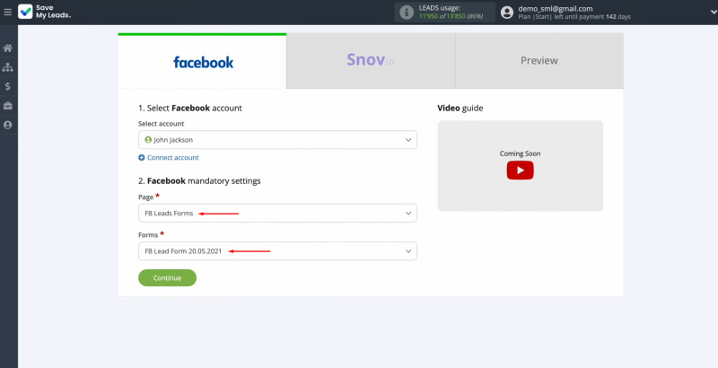
Task: Click the demo_sml@gmail.com account text
Action: coord(556,8)
